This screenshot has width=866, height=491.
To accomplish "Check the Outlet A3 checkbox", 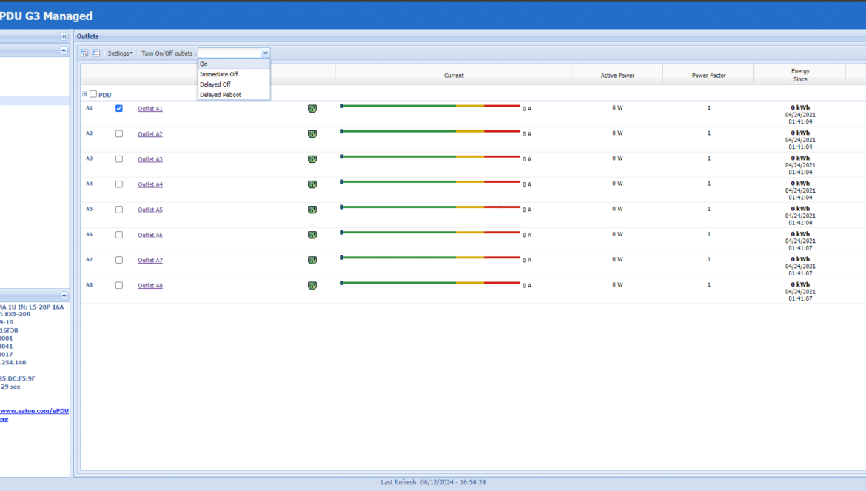I will point(118,159).
